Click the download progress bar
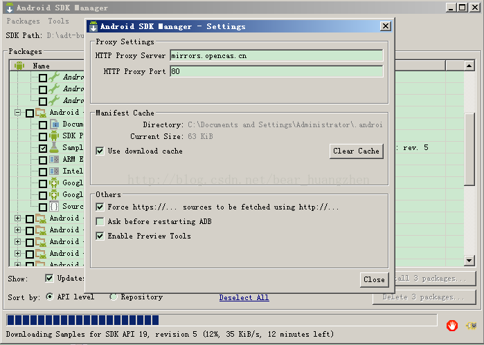 [222, 320]
